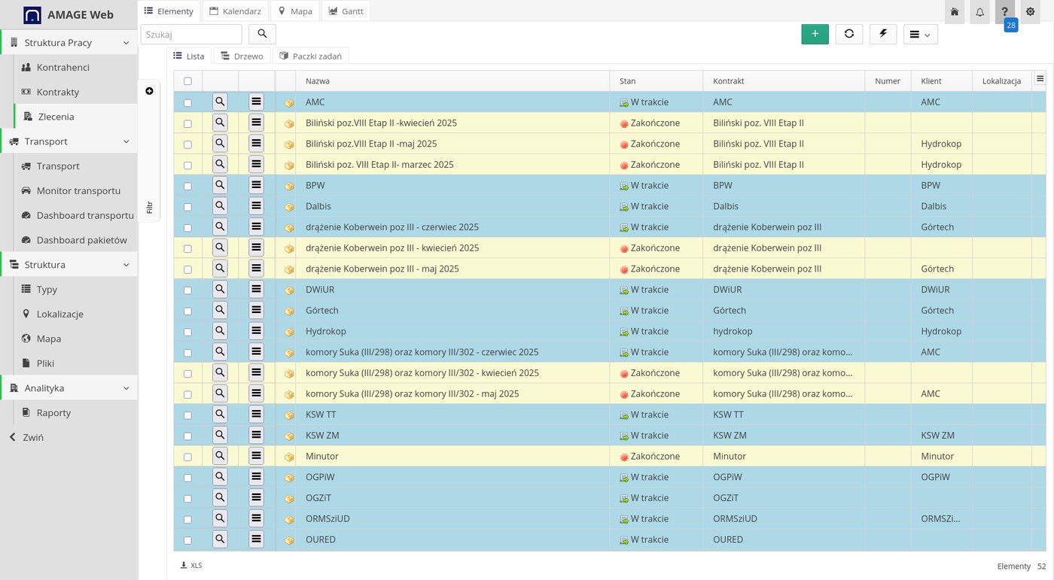Open Kontrahenci in the sidebar
1054x580 pixels.
coord(63,67)
